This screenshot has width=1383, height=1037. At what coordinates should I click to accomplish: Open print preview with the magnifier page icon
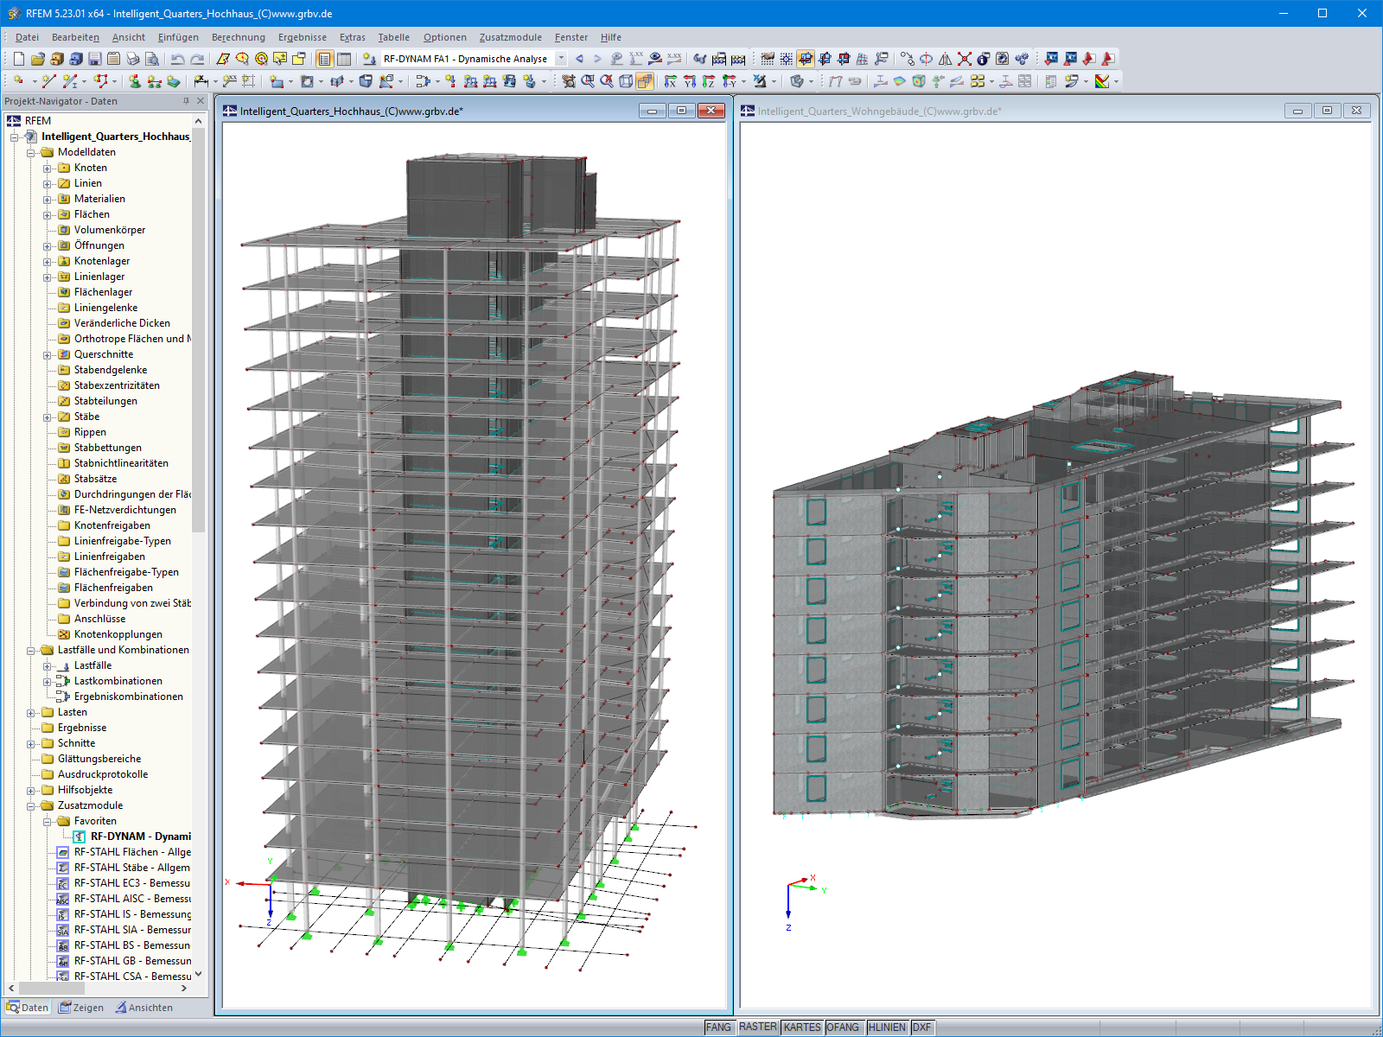pos(152,59)
